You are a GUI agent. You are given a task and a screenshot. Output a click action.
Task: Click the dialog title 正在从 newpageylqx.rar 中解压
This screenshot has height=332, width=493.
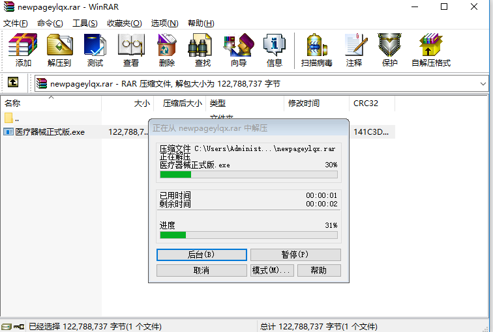[x=210, y=128]
